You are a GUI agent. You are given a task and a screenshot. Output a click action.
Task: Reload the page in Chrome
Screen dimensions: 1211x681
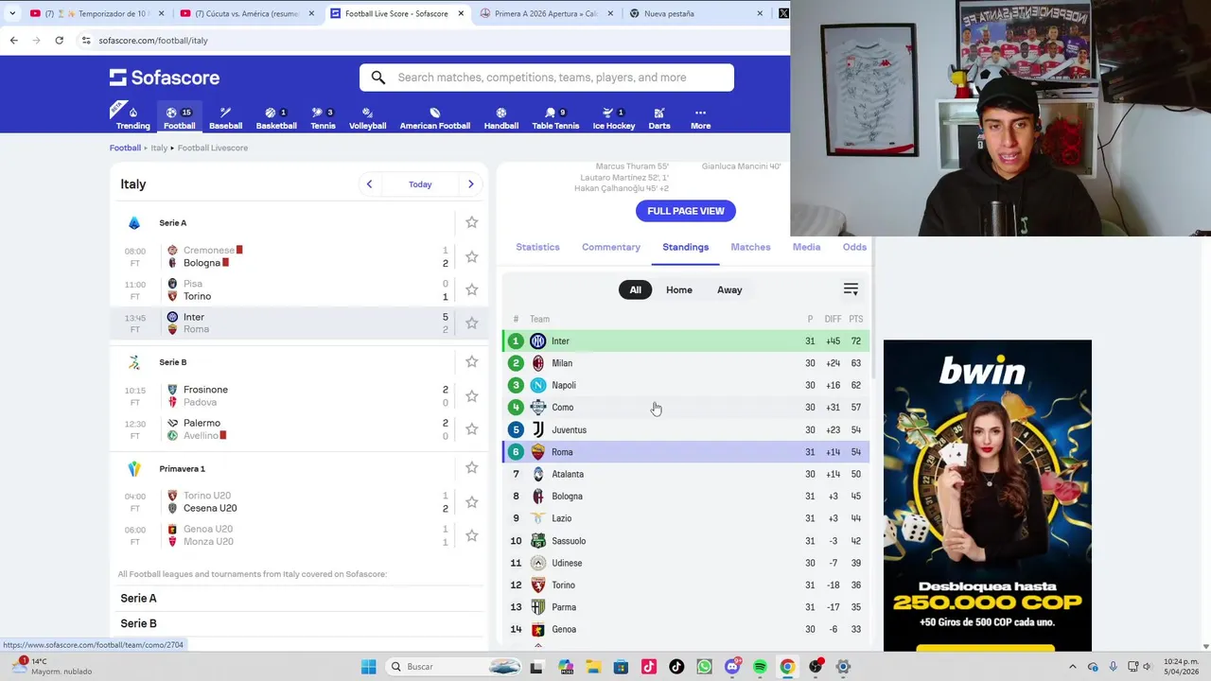pyautogui.click(x=59, y=41)
